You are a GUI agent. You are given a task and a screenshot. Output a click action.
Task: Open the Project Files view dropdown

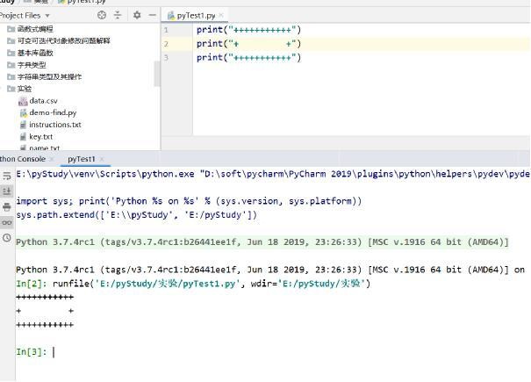coord(47,16)
